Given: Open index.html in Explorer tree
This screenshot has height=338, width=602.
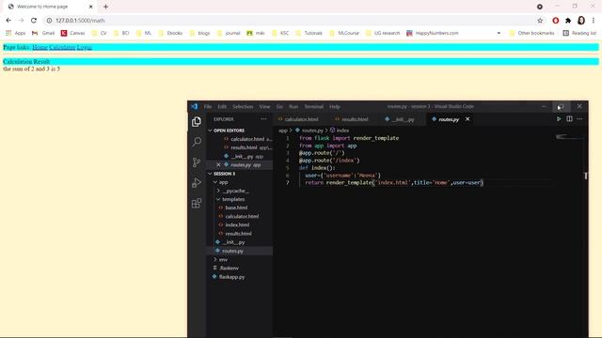Looking at the screenshot, I should (x=237, y=225).
